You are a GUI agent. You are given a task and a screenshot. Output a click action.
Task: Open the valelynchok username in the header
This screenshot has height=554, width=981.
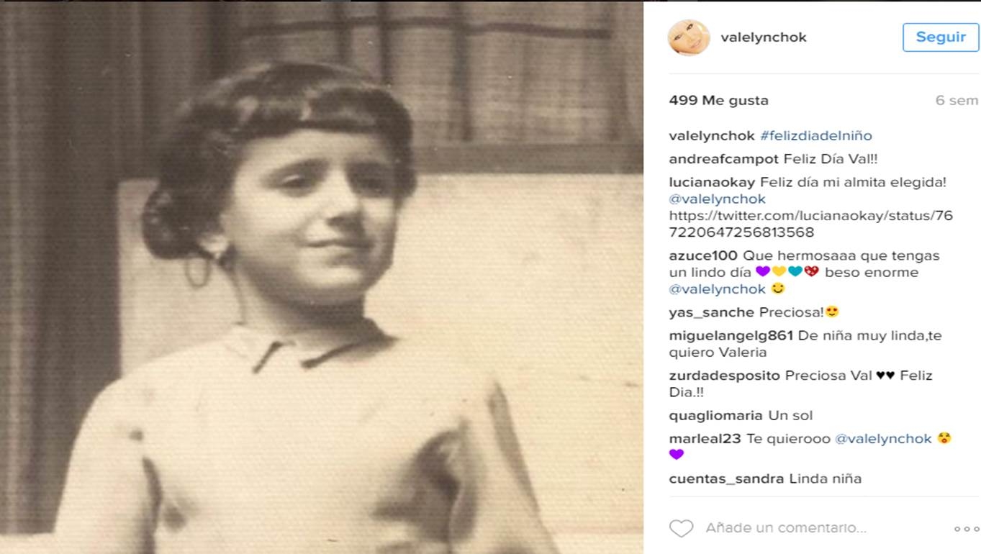[x=764, y=37]
